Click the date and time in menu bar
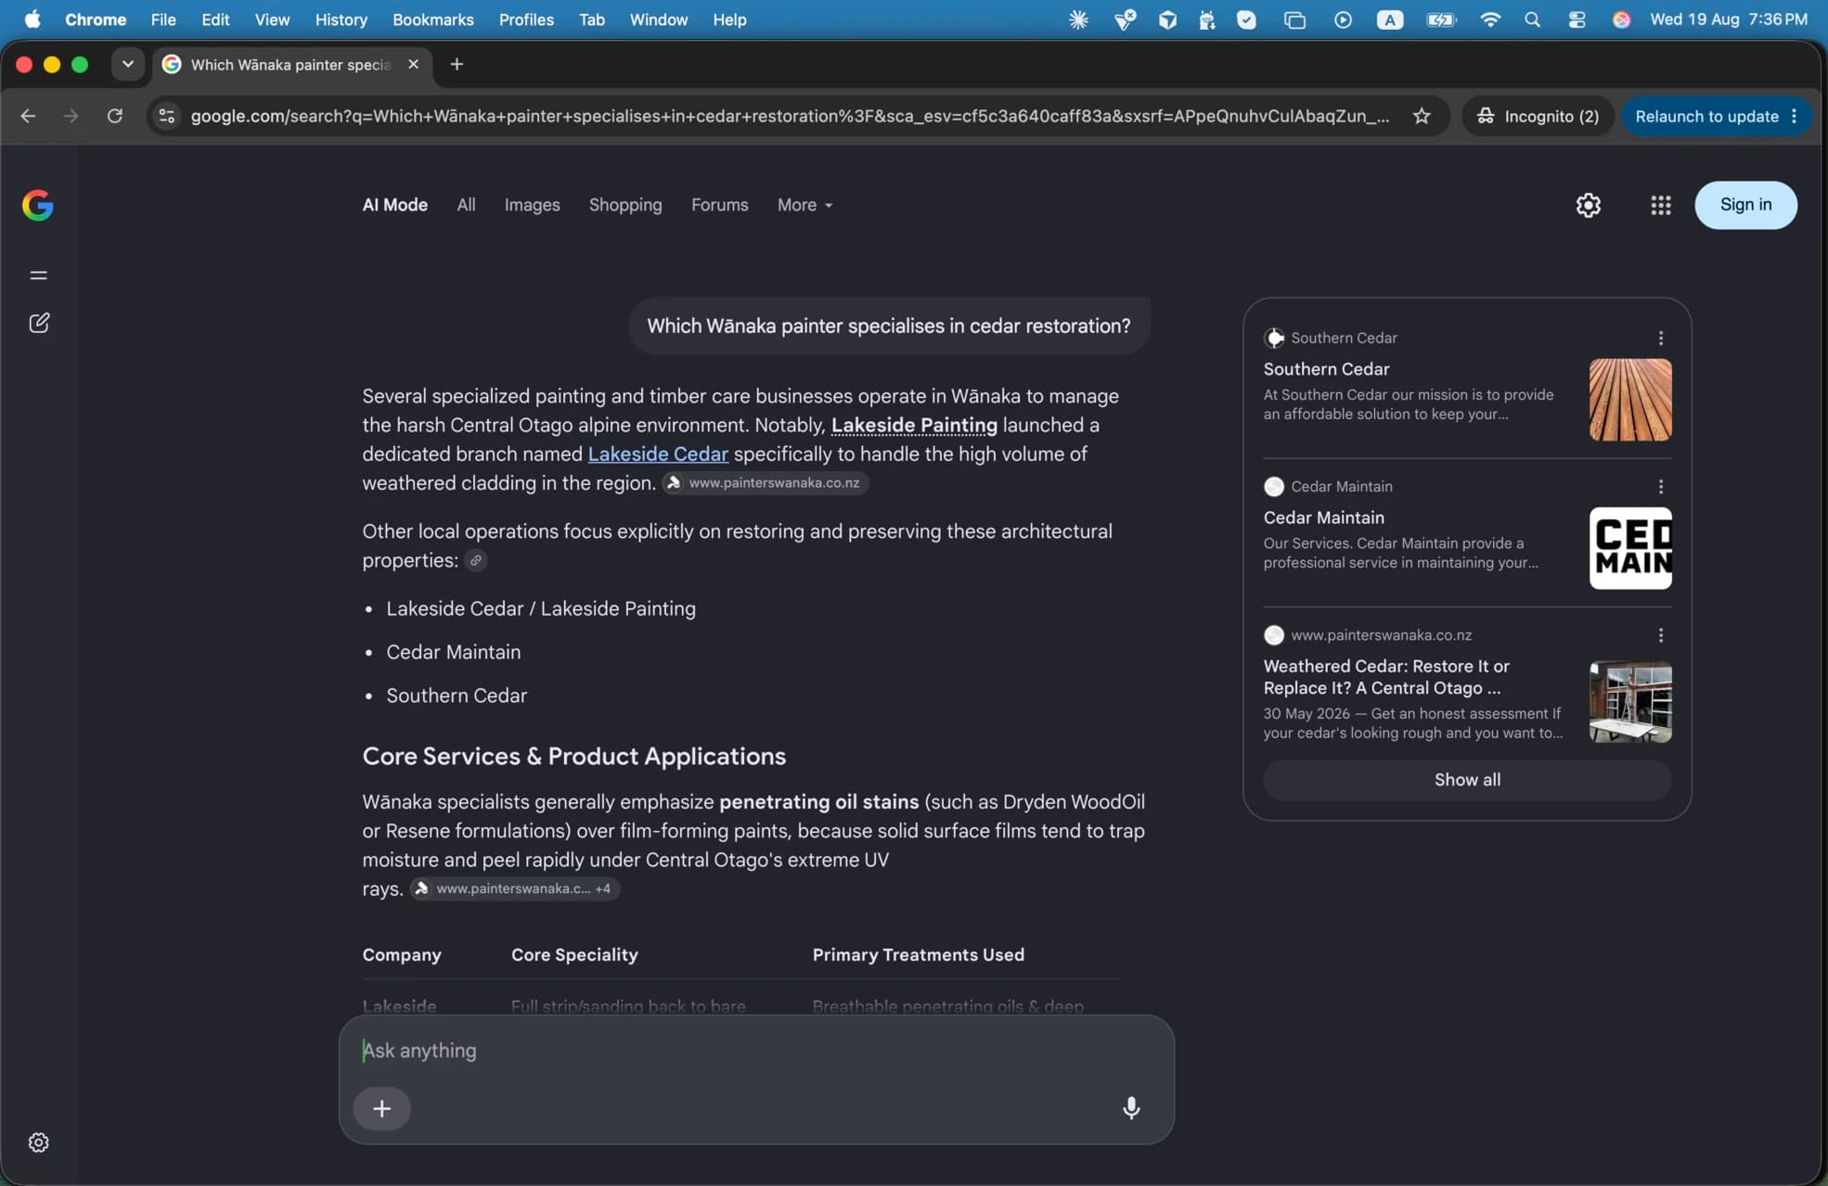 click(1729, 19)
